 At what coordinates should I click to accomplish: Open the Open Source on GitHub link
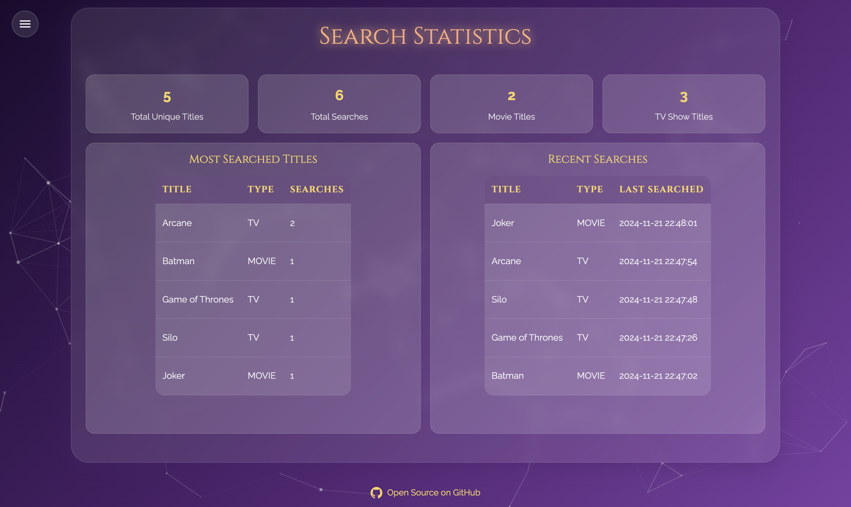[433, 492]
